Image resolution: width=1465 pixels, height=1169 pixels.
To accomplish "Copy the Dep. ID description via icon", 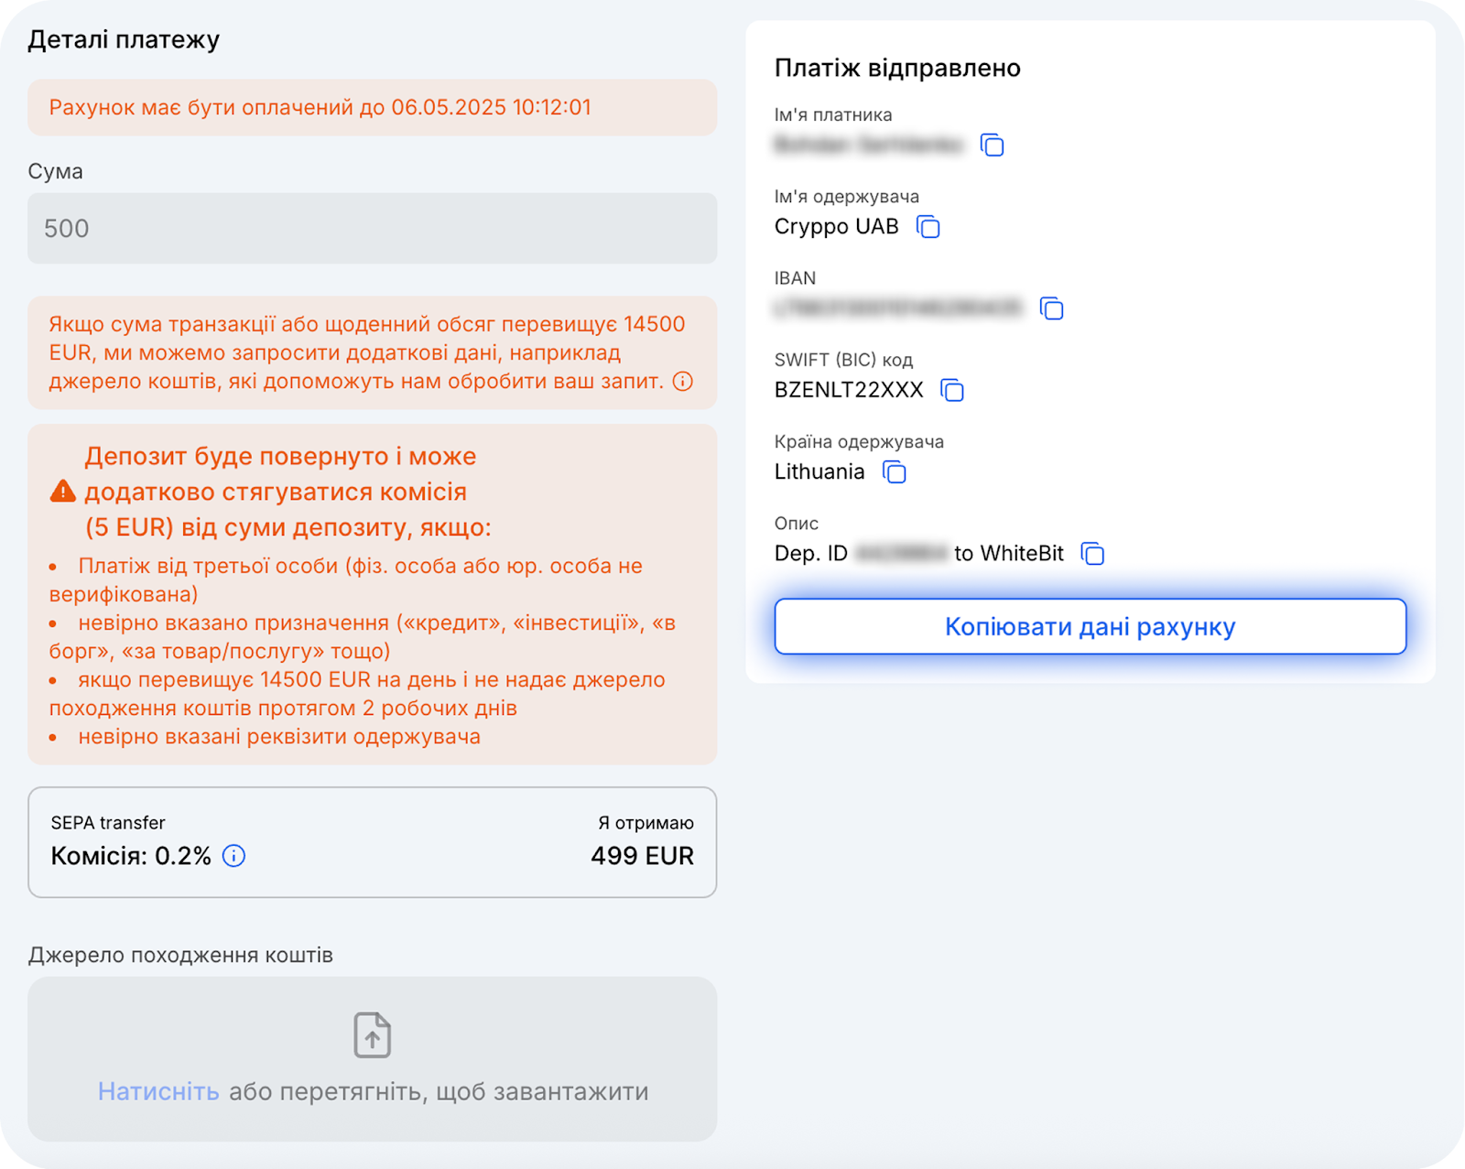I will (x=1092, y=554).
